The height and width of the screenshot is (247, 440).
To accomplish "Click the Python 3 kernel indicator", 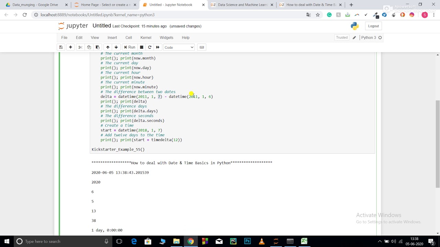I will 371,37.
